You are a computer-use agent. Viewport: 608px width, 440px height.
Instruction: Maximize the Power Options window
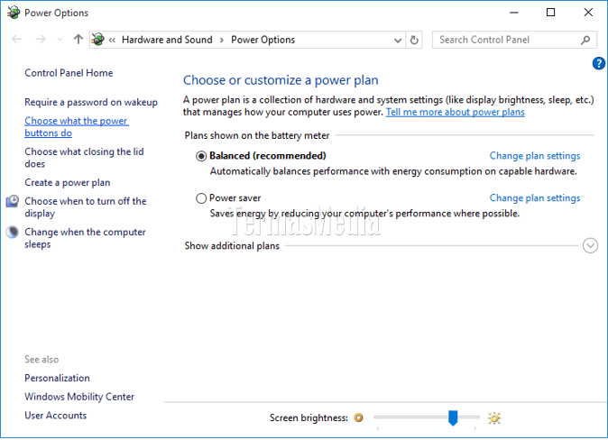(550, 13)
